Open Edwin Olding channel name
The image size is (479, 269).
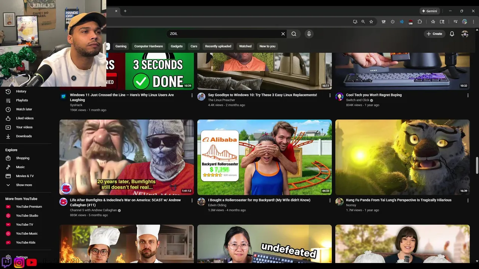pyautogui.click(x=217, y=205)
